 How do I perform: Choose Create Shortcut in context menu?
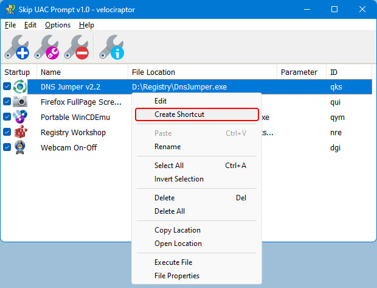point(196,114)
